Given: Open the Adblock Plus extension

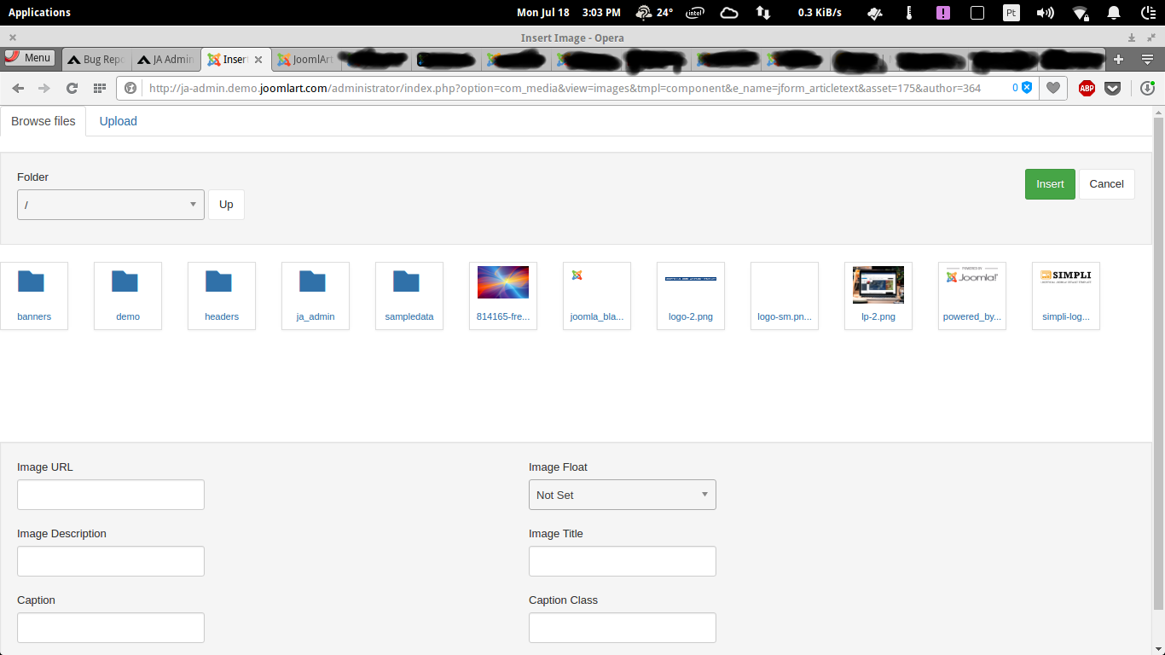Looking at the screenshot, I should pos(1087,88).
